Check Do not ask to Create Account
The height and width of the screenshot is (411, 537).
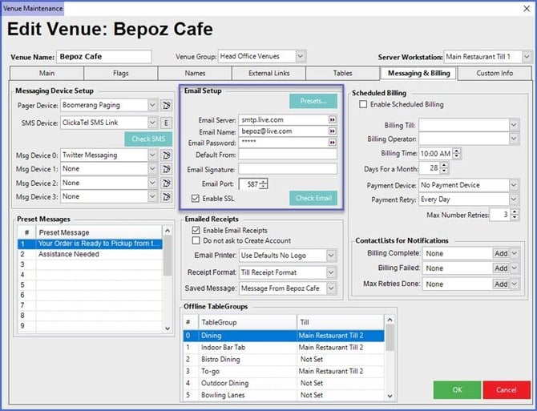click(196, 240)
